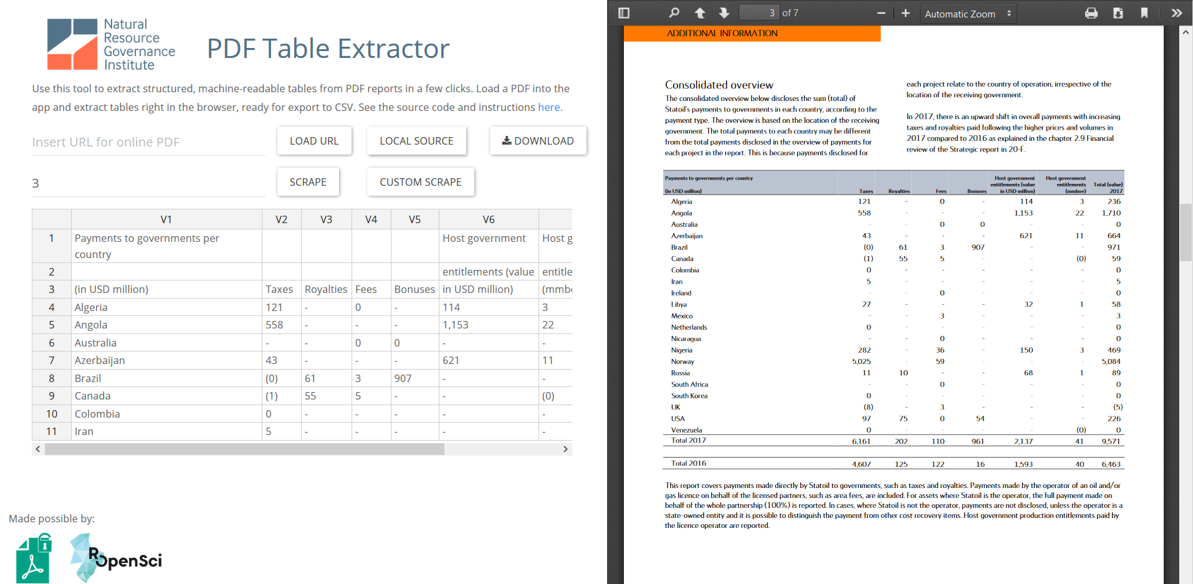Open the find-in-document search icon
The width and height of the screenshot is (1193, 584).
674,13
